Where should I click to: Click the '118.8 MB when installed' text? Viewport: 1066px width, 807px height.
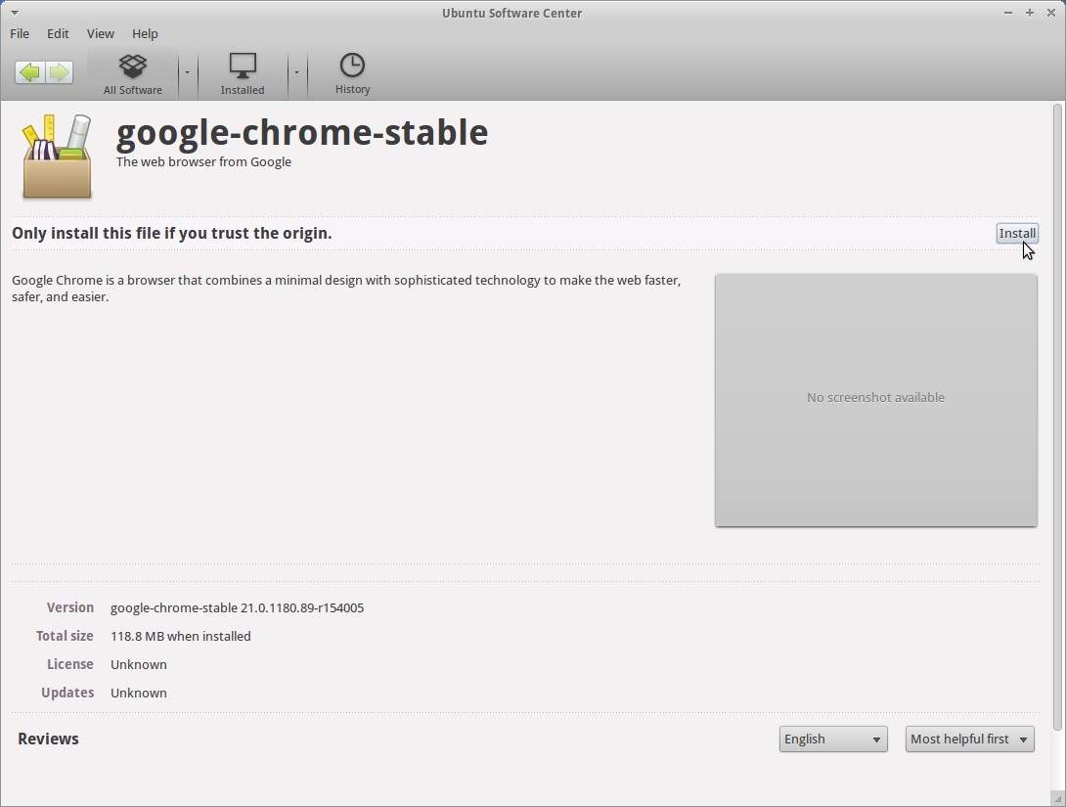click(x=181, y=637)
